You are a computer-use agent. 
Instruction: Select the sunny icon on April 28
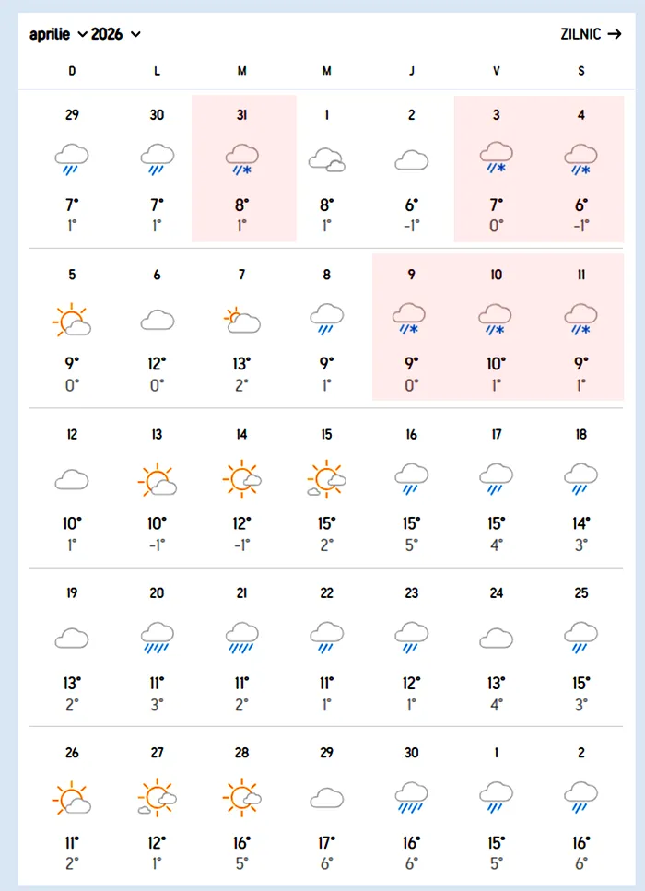241,796
